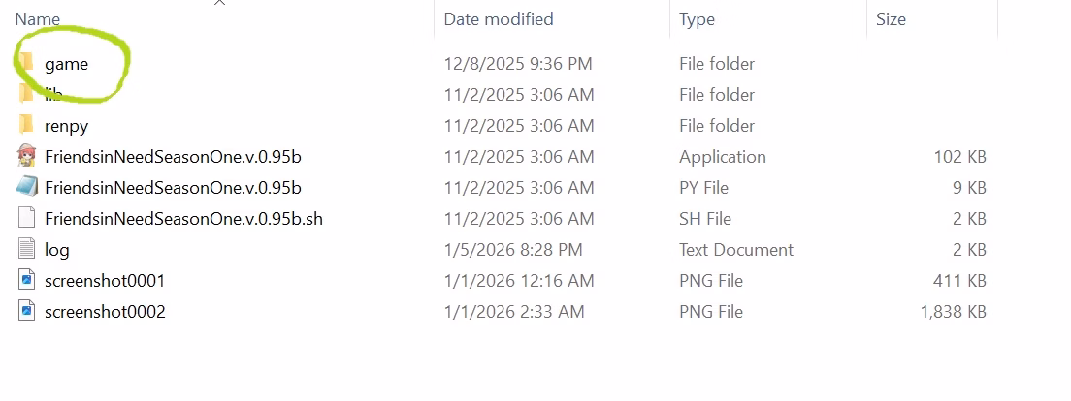Image resolution: width=1071 pixels, height=401 pixels.
Task: Click the renpy folder icon
Action: tap(26, 125)
